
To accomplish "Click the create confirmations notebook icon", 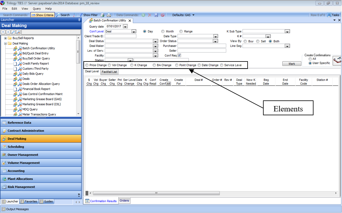I will pyautogui.click(x=337, y=61).
